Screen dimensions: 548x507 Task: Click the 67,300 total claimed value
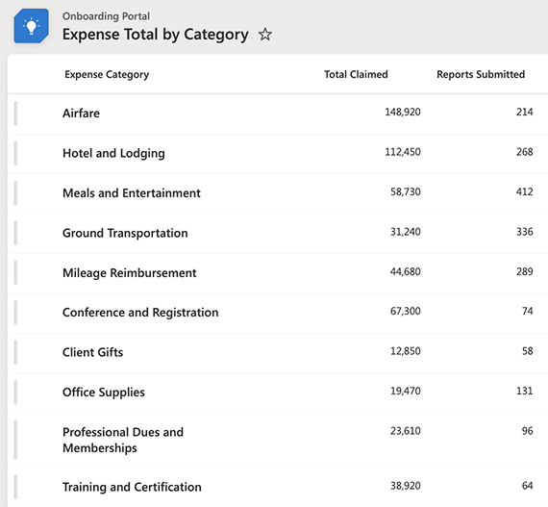406,311
